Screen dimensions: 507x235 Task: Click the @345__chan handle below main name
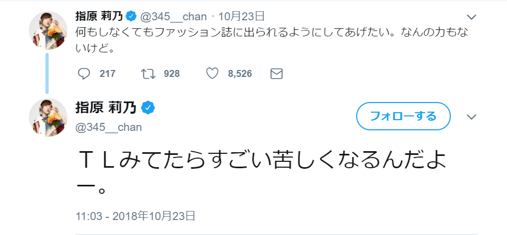click(109, 127)
